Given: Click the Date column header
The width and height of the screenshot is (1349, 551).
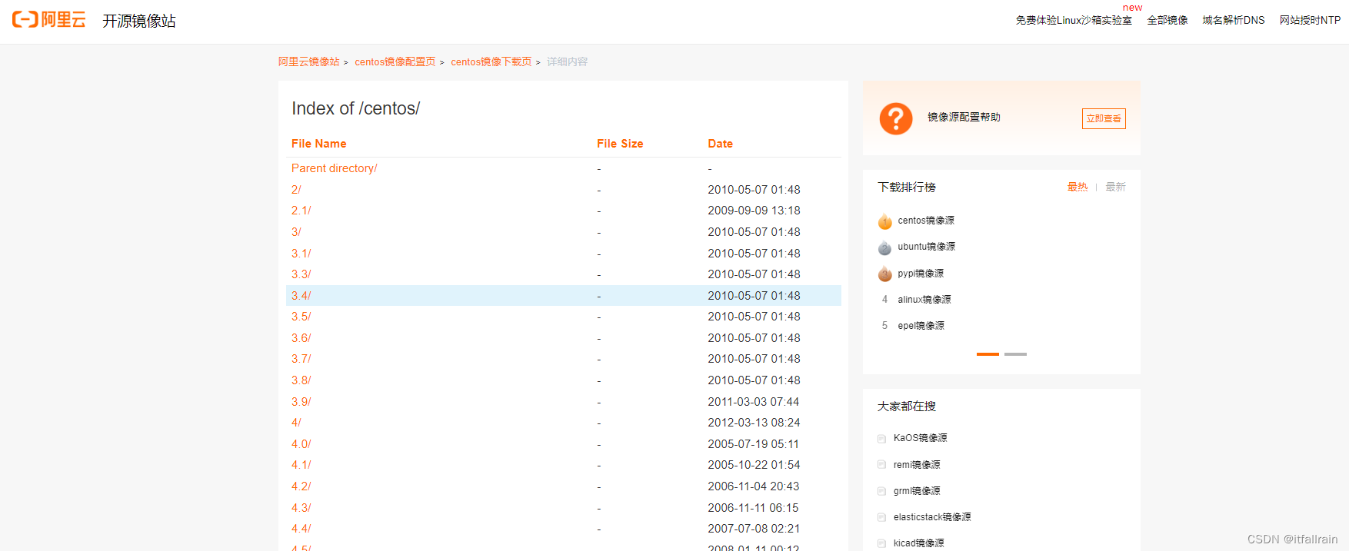Looking at the screenshot, I should pyautogui.click(x=720, y=144).
